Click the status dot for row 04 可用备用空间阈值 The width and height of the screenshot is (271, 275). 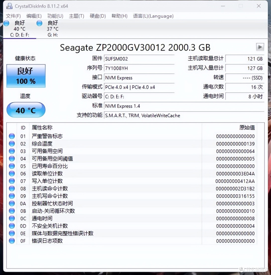pos(12,158)
